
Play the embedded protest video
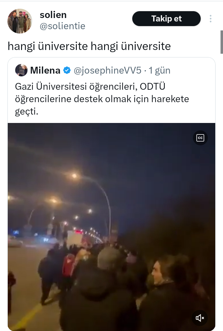point(111,227)
